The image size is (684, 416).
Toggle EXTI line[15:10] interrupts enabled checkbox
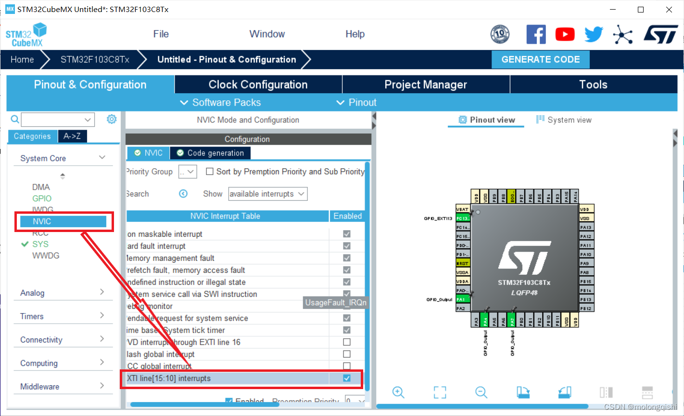[x=347, y=378]
